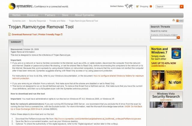192x126 pixels.
Task: Open the XADM Do Not Back Up article link
Action: [76, 108]
